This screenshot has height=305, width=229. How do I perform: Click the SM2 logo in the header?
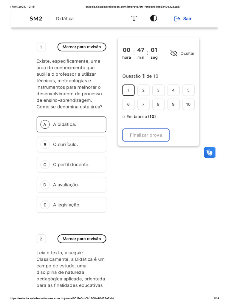[36, 19]
